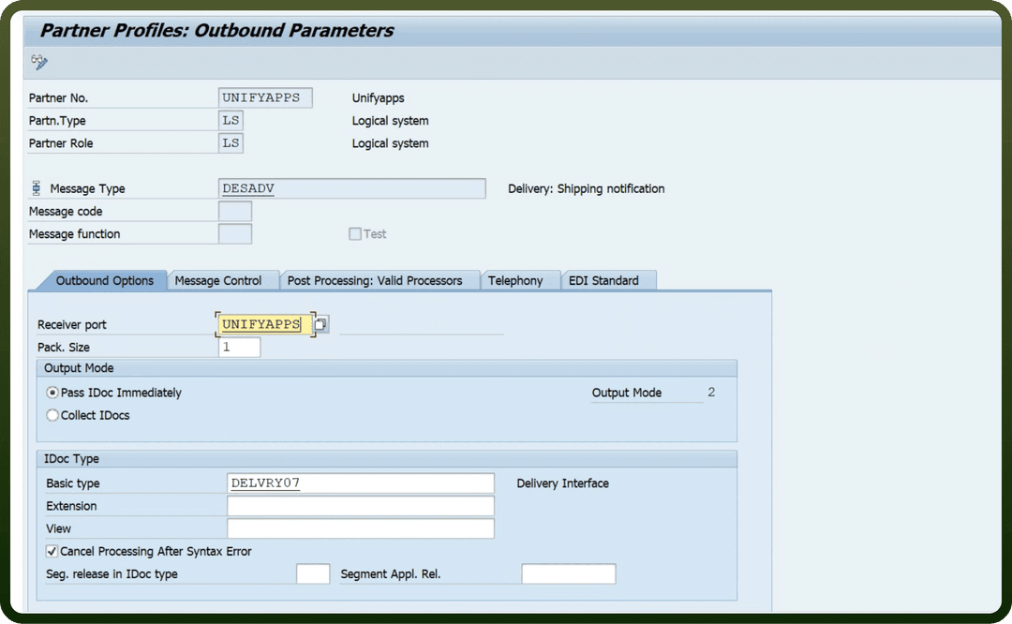The width and height of the screenshot is (1012, 624).
Task: Click the Logical system text beside Partn.Type
Action: (x=391, y=121)
